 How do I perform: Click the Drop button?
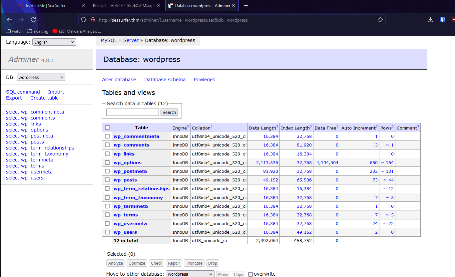pos(213,263)
